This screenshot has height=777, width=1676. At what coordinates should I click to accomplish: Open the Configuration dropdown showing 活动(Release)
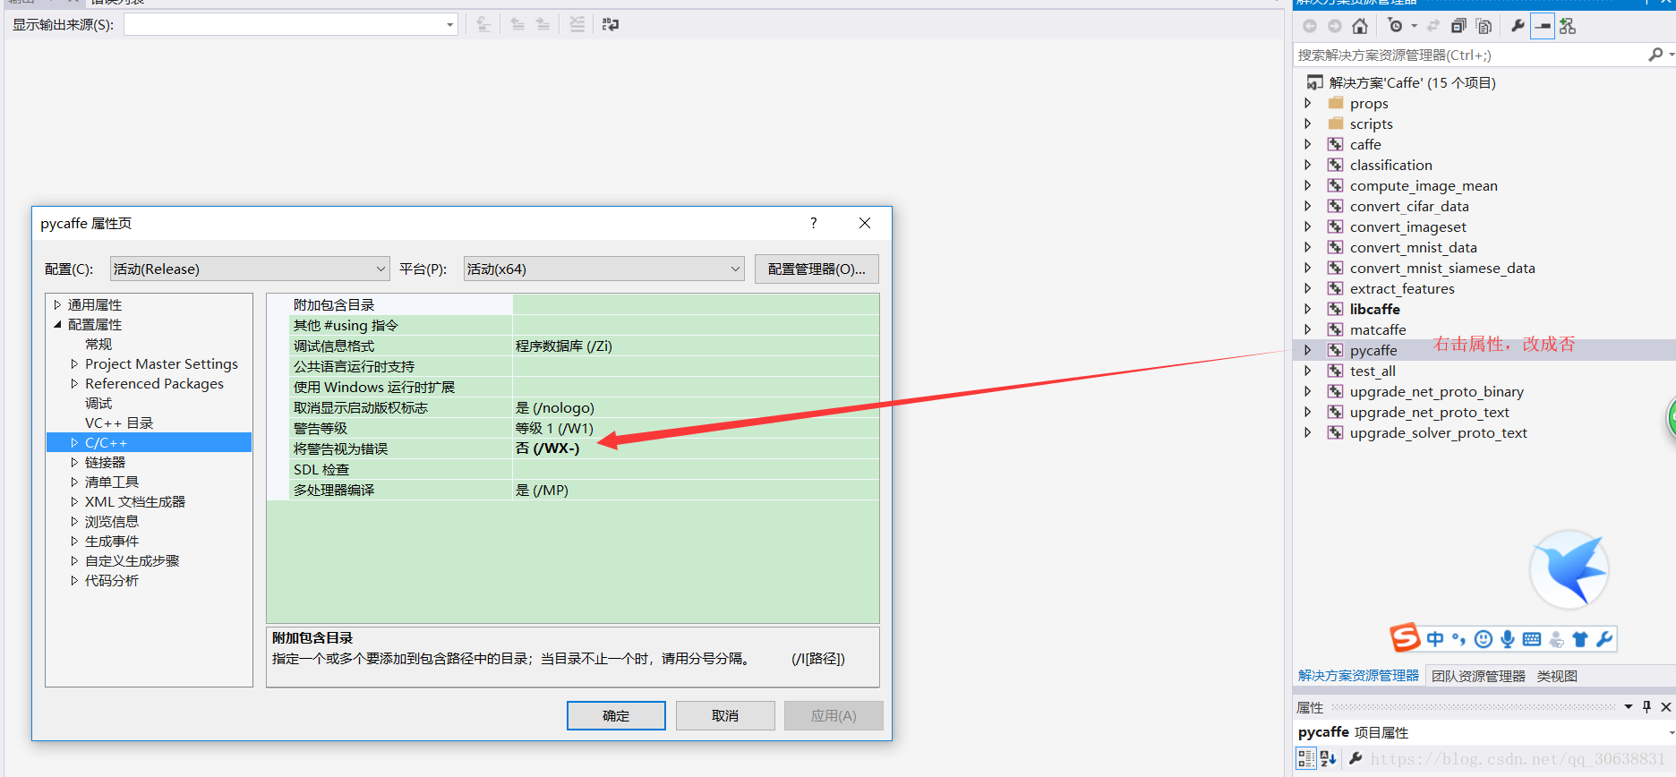[250, 269]
